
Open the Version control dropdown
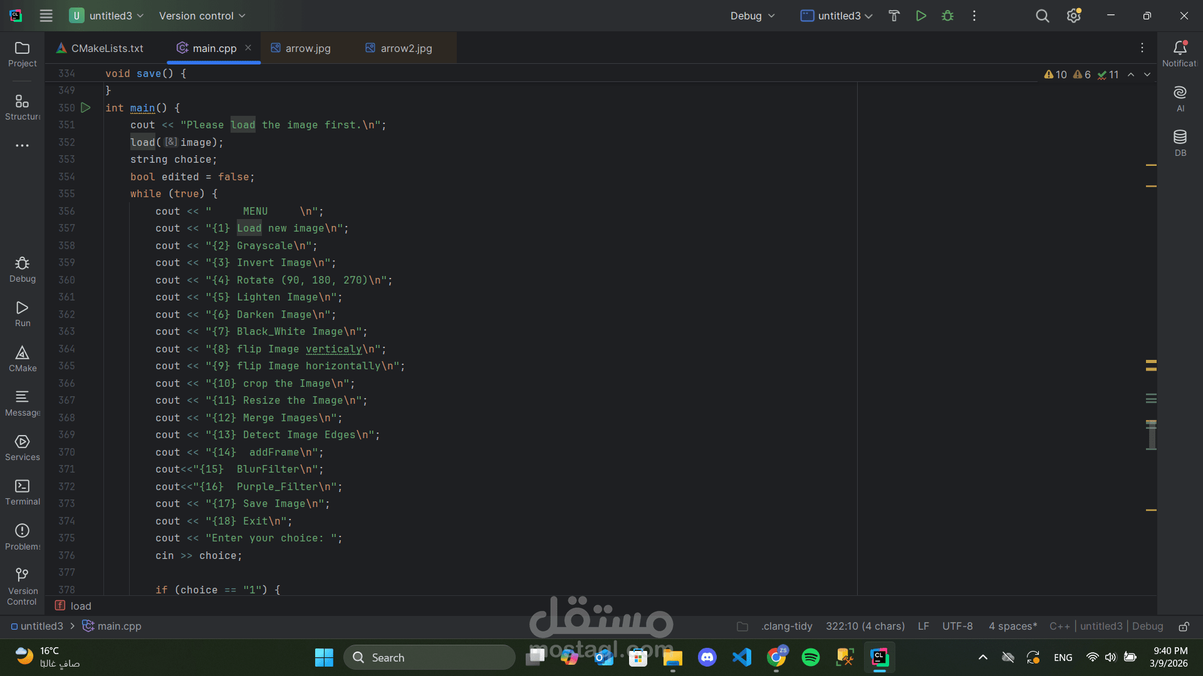pyautogui.click(x=202, y=16)
